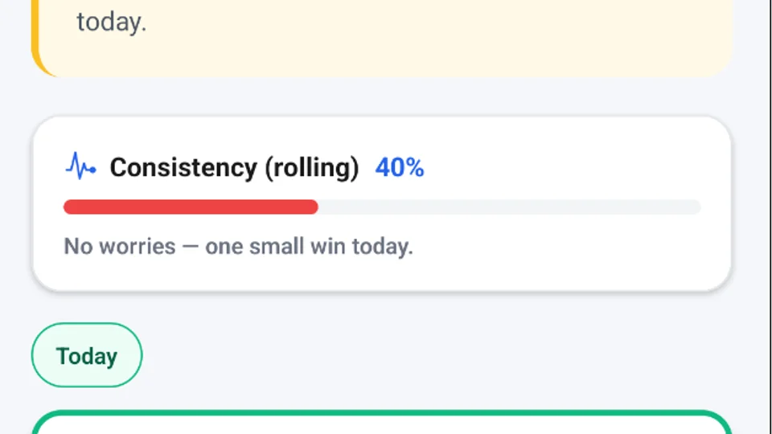
Task: Click empty space right of the hint text
Action: click(x=563, y=246)
